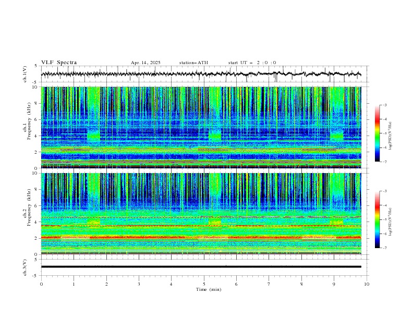Viewport: 413px width, 319px height.
Task: Click the ch.1 spectrogram panel
Action: [x=201, y=127]
